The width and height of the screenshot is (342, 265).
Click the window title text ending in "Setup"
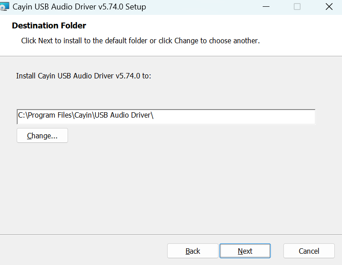click(x=79, y=7)
